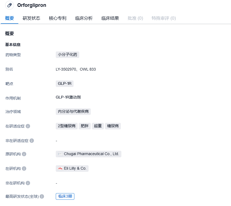Click info icon next to 最高研发状态(全球)
Image resolution: width=231 pixels, height=206 pixels.
42,196
